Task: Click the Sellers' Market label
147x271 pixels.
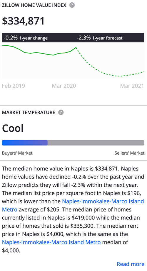Action: coord(129,153)
